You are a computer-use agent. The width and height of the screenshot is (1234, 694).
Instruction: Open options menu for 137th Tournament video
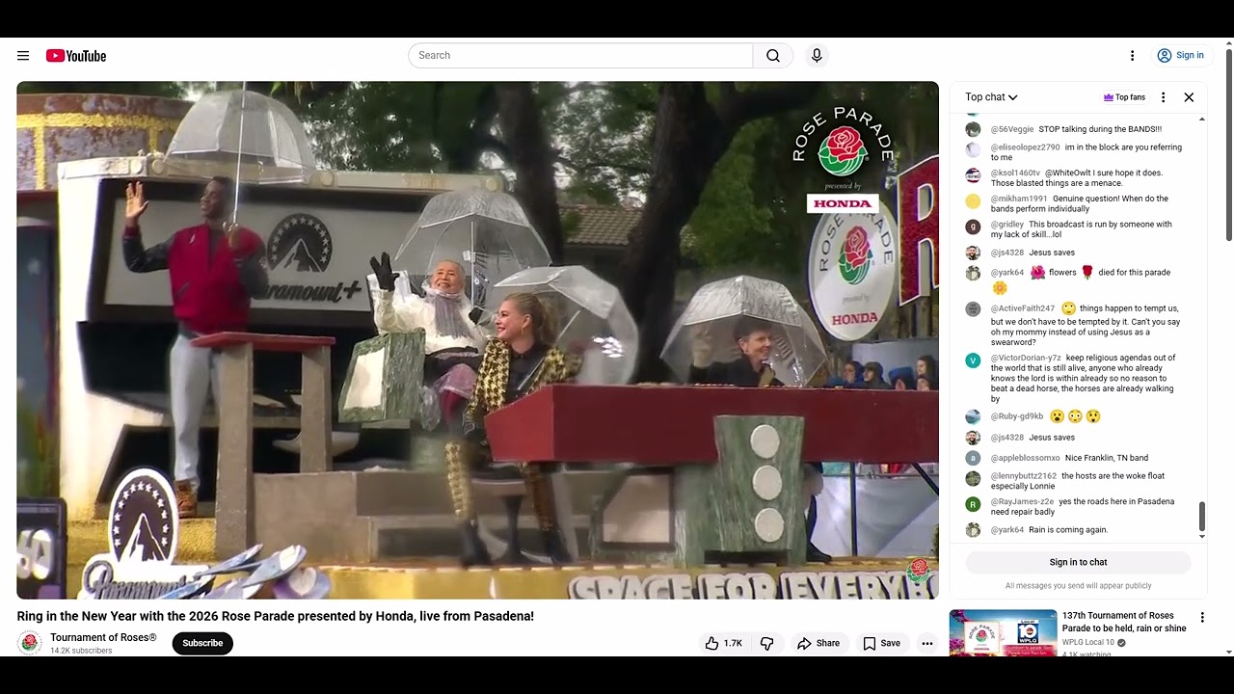1202,617
